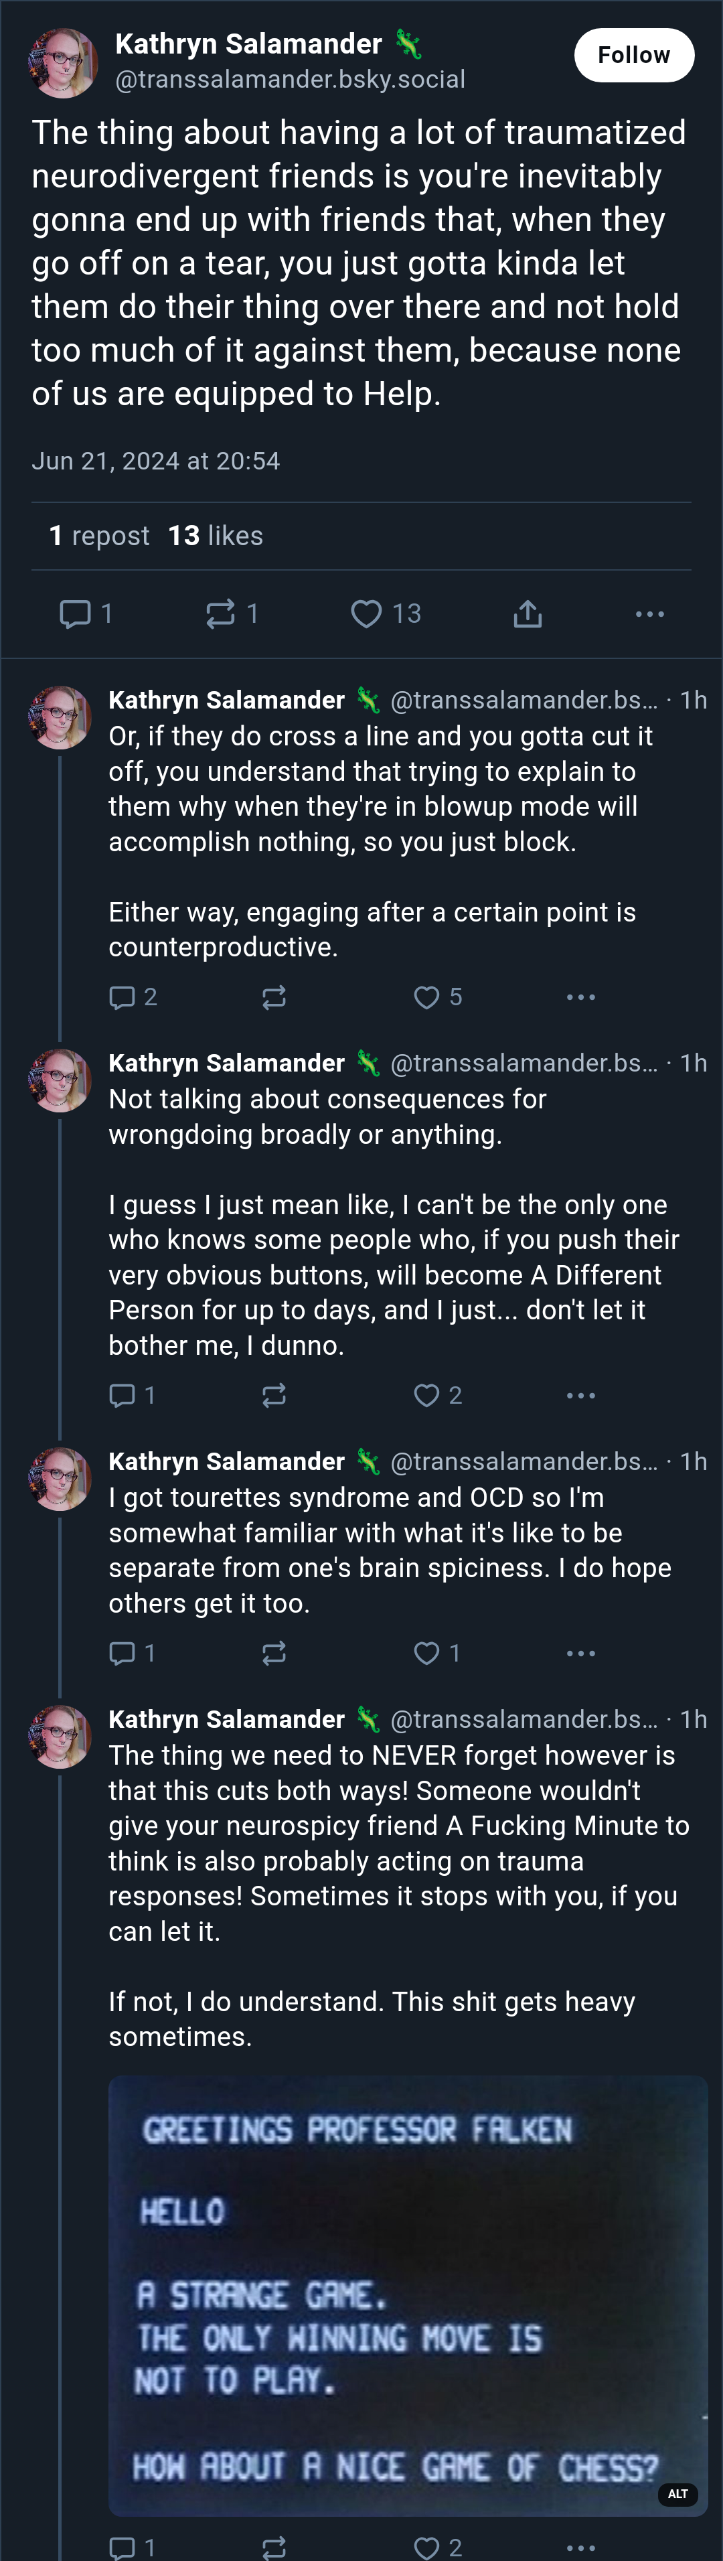Reply to the tourettes and OCD post

tap(132, 1654)
